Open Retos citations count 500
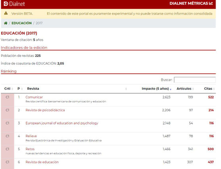 tap(211, 149)
